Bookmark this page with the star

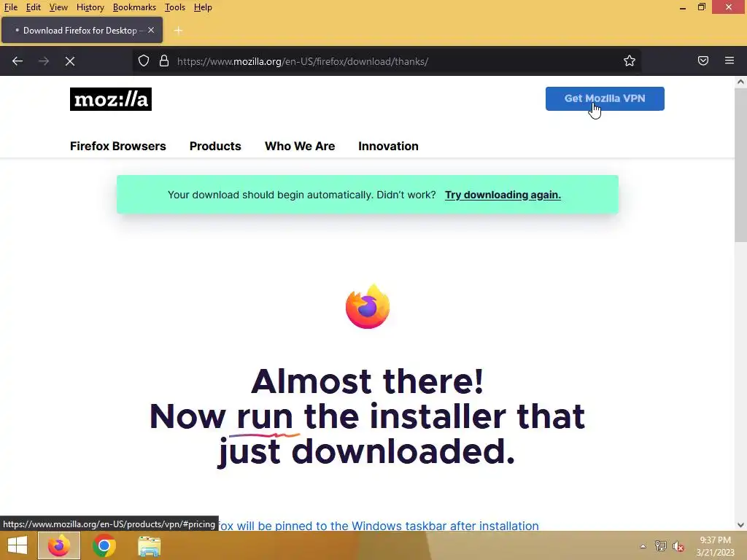click(x=630, y=61)
